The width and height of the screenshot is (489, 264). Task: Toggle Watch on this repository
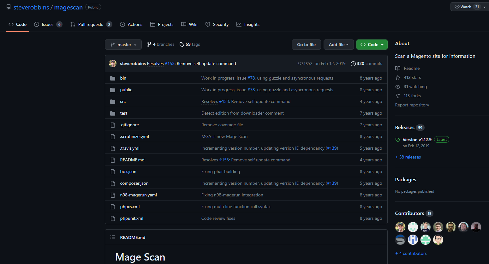pos(466,7)
